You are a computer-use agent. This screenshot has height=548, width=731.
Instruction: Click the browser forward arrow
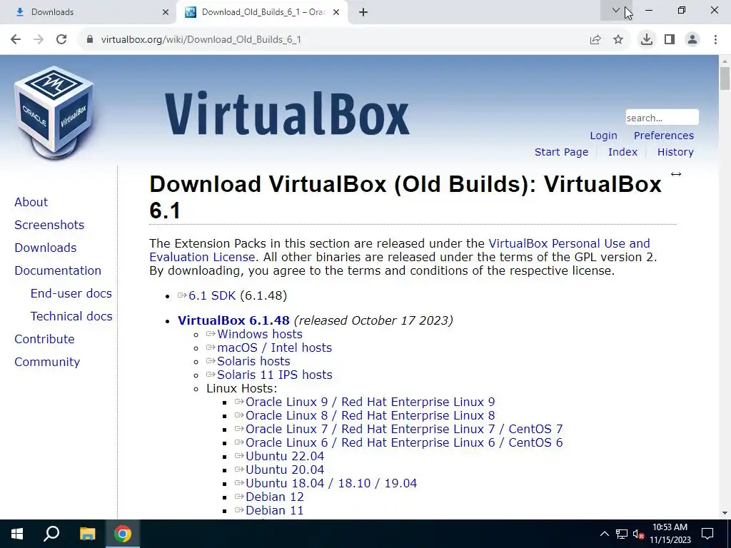coord(39,40)
